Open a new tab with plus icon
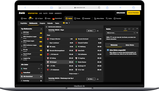The height and width of the screenshot is (91, 159). [120, 7]
